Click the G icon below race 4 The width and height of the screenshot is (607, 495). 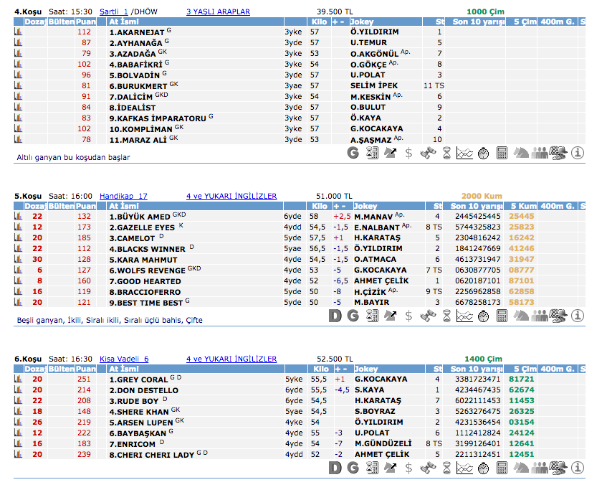click(353, 152)
